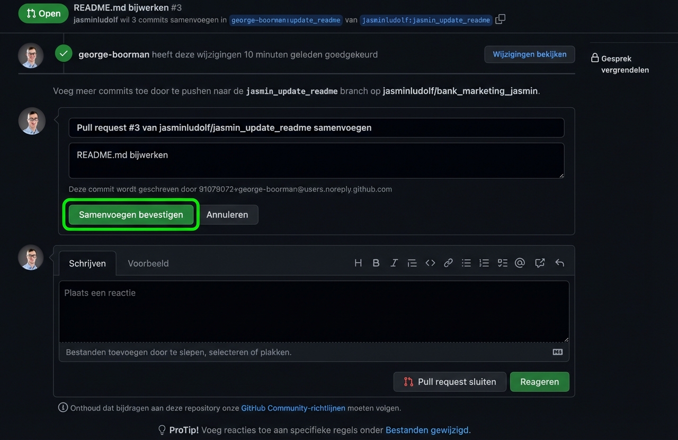Insert a heading in the comment editor
678x440 pixels.
(358, 263)
